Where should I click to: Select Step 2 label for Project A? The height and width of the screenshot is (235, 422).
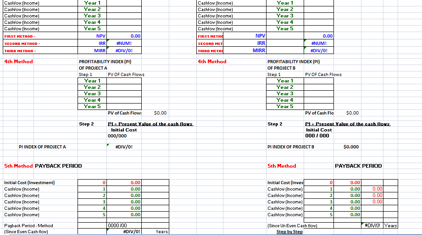coord(86,124)
